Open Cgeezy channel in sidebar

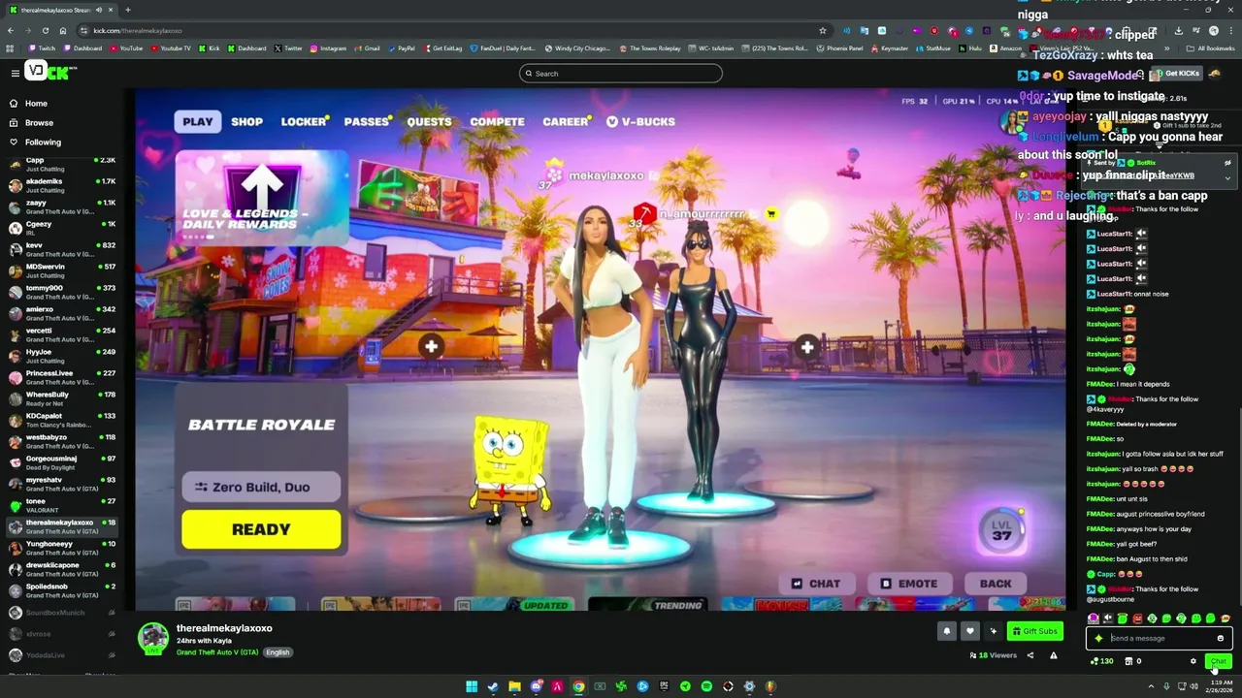[x=60, y=228]
